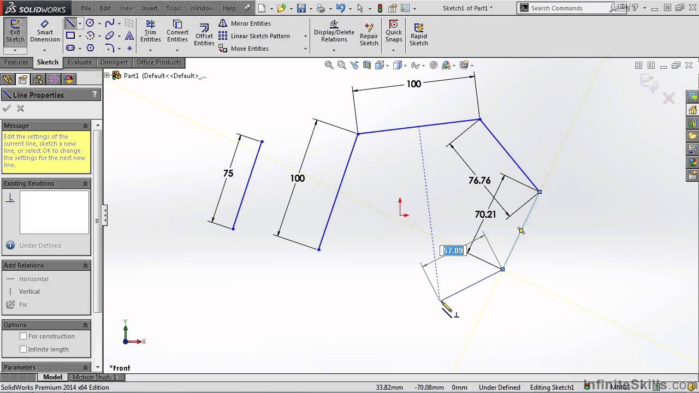Select the Smart Dimension tool
The image size is (699, 393).
pyautogui.click(x=45, y=31)
